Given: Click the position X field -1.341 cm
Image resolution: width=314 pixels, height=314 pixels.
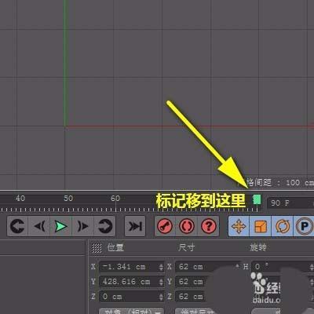Looking at the screenshot, I should 132,267.
